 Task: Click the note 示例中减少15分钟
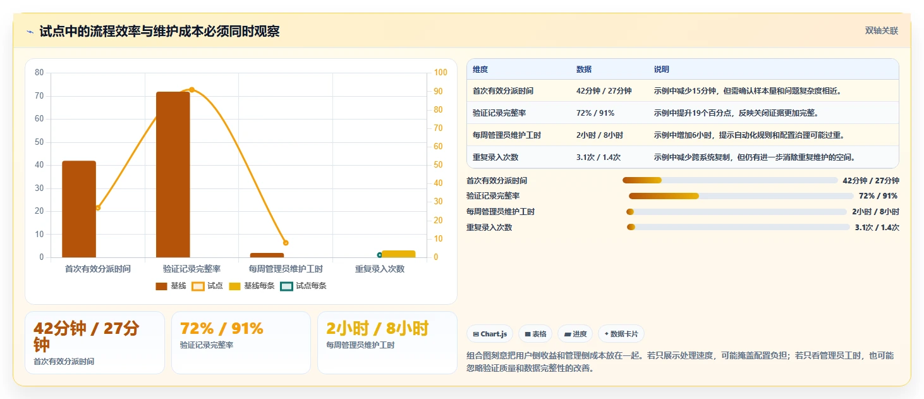click(x=748, y=91)
